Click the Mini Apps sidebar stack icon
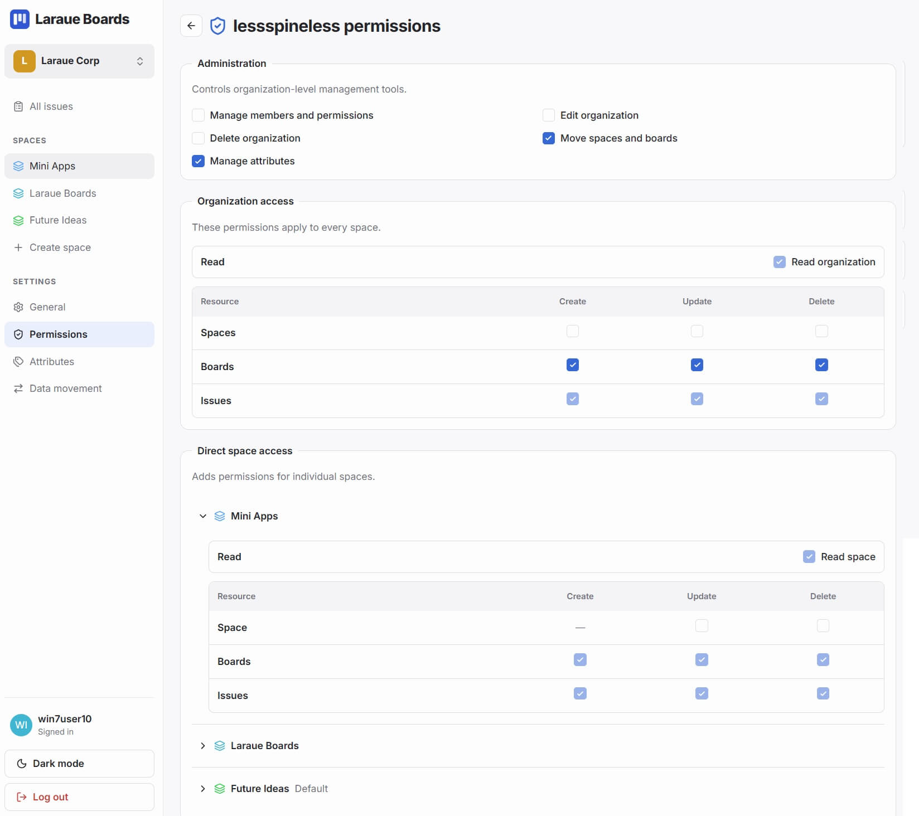The image size is (919, 816). (x=18, y=166)
